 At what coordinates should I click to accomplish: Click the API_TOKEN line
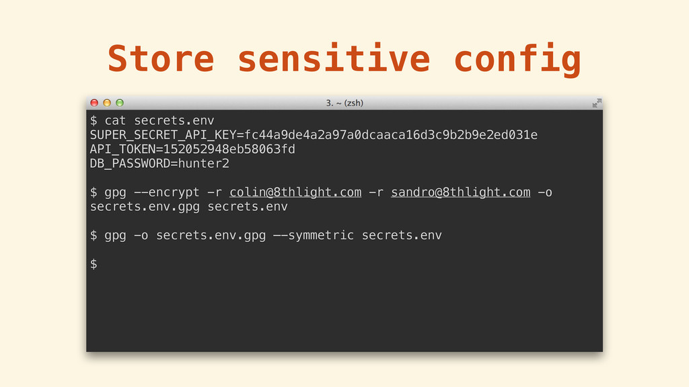tap(192, 149)
